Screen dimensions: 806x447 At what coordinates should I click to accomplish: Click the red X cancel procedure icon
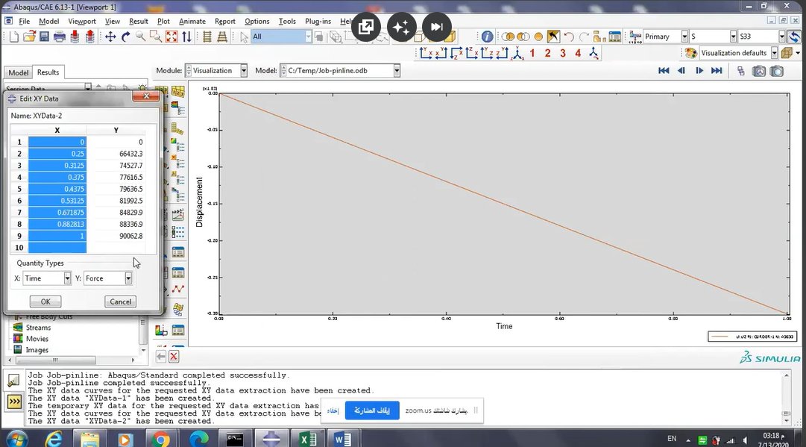click(x=174, y=356)
